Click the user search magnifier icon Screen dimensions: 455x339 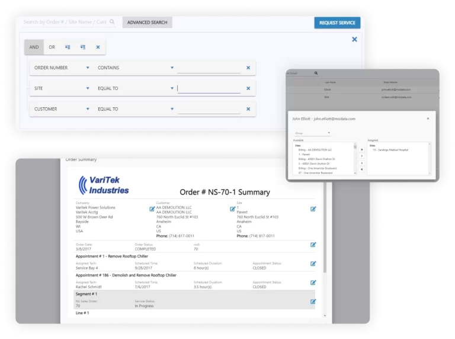316,73
